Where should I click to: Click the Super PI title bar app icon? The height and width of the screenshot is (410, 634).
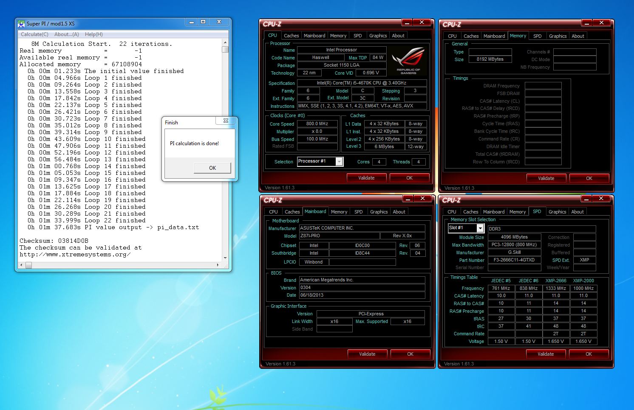click(x=21, y=23)
